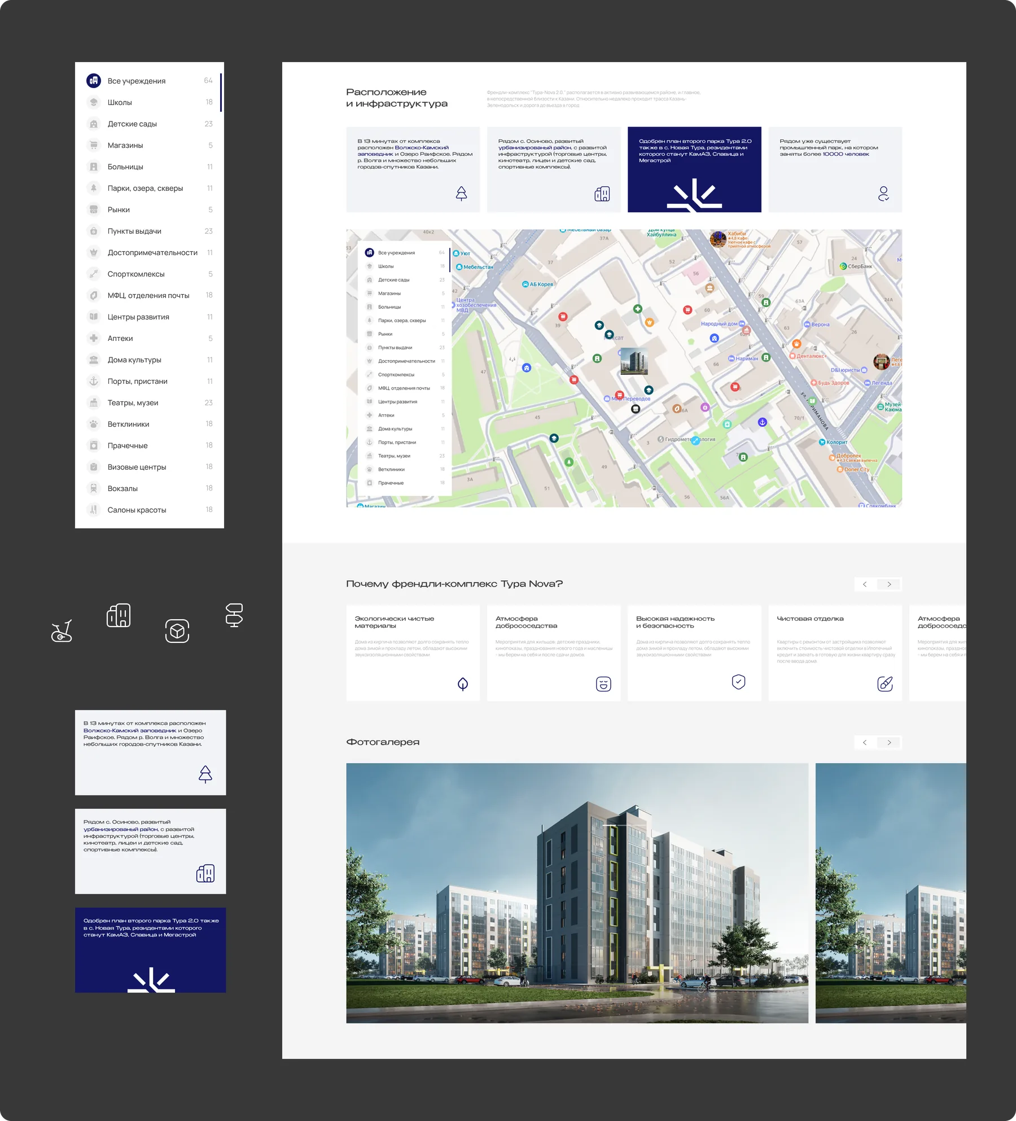This screenshot has width=1016, height=1121.
Task: Click the 'Спорткомплексы' icon, large list
Action: point(94,274)
